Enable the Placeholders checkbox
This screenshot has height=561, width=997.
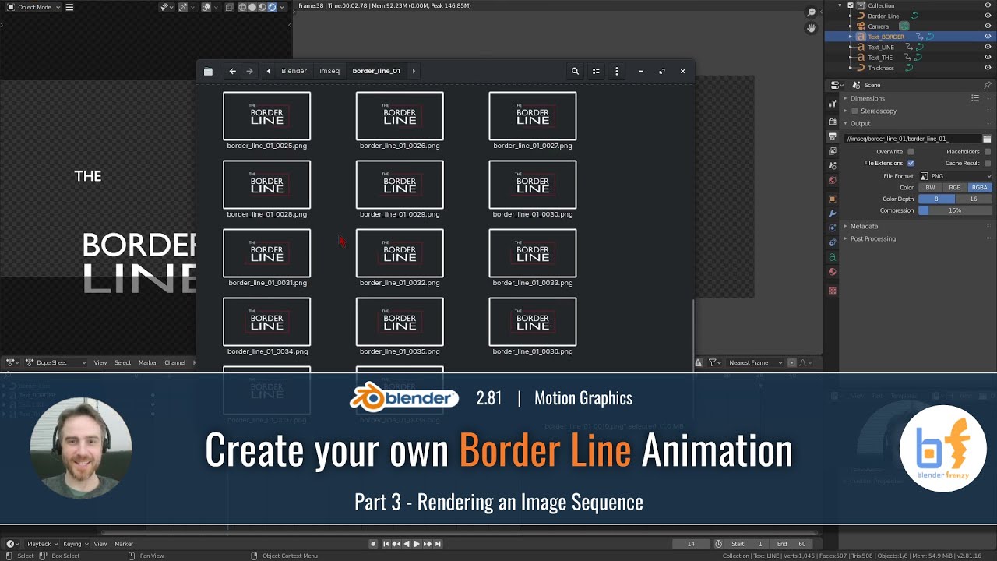click(x=988, y=152)
